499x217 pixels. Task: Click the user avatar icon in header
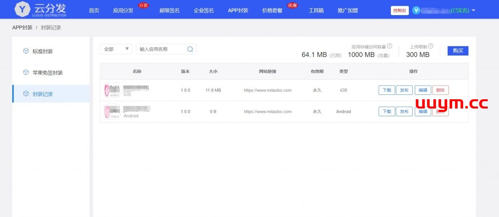click(416, 10)
